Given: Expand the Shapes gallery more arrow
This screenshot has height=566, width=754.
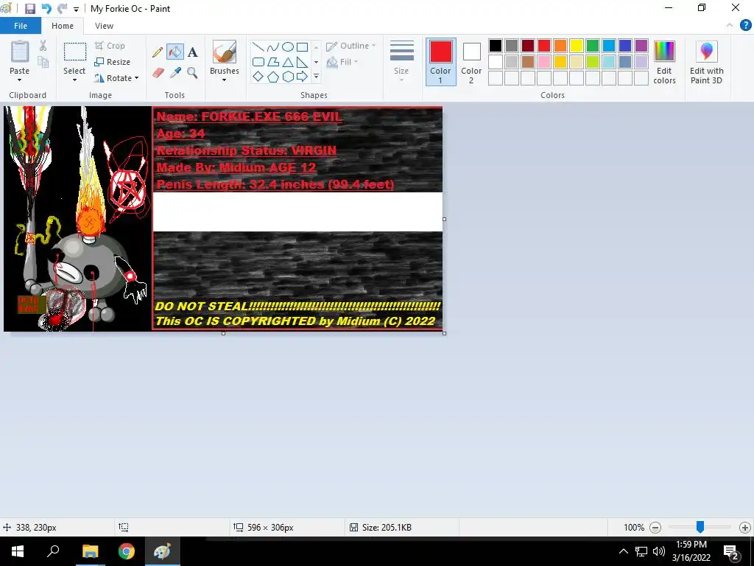Looking at the screenshot, I should click(x=316, y=77).
